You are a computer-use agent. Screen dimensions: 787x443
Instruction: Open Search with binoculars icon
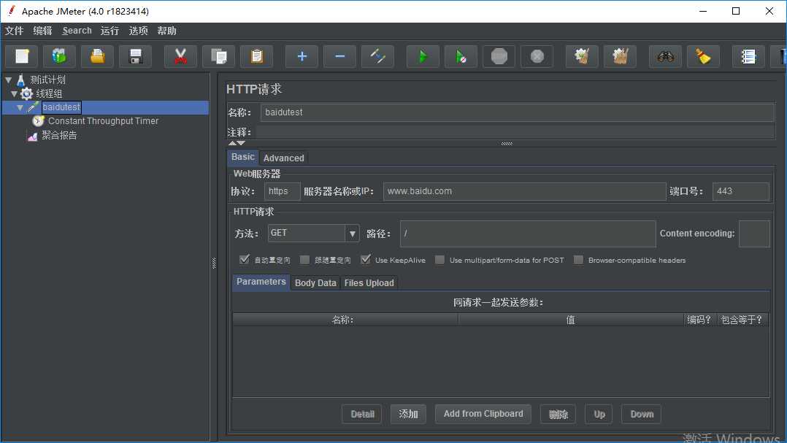[x=665, y=56]
